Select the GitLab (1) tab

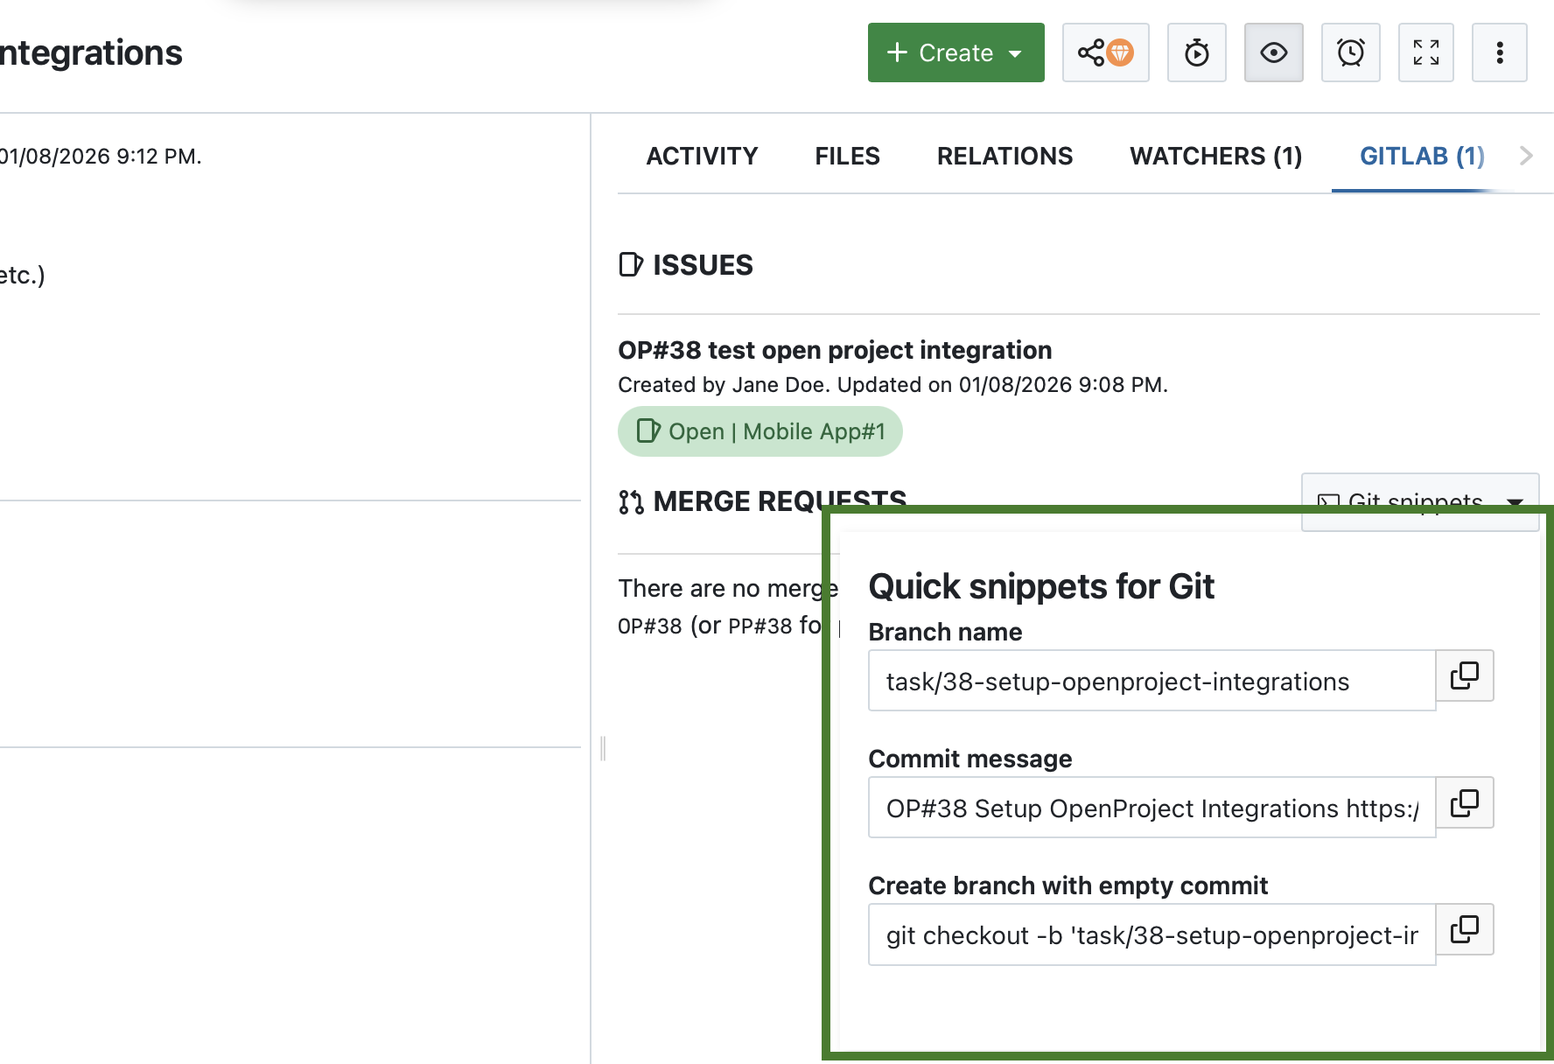[1422, 156]
